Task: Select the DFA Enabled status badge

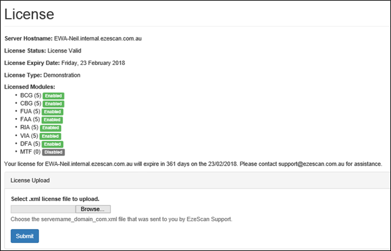Action: coord(54,144)
